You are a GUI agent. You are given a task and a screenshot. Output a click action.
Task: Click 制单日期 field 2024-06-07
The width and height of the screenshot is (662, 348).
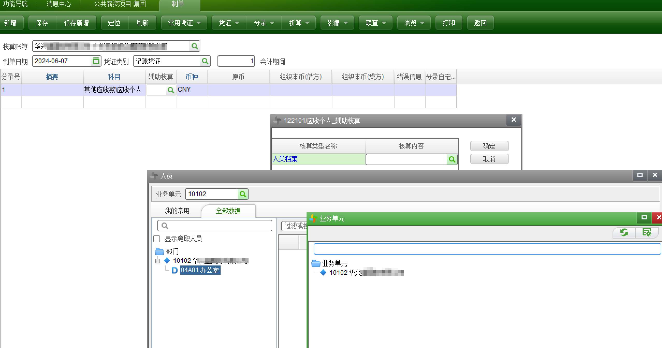62,61
